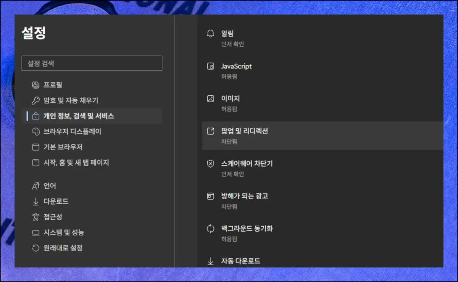Click the 백그라운드 동기화 sync icon
458x282 pixels.
click(210, 229)
